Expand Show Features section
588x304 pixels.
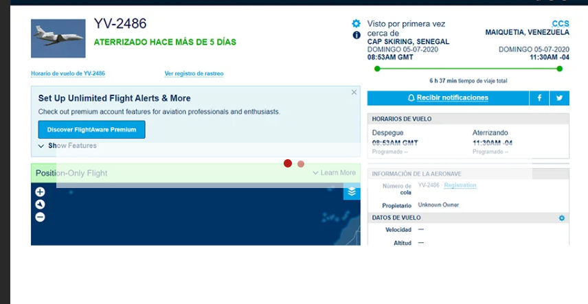pyautogui.click(x=68, y=145)
